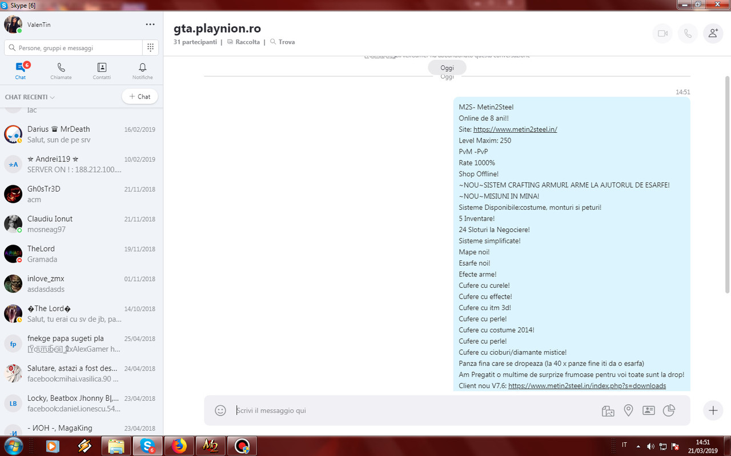
Task: Open the inlove_zmx conversation
Action: (x=81, y=283)
